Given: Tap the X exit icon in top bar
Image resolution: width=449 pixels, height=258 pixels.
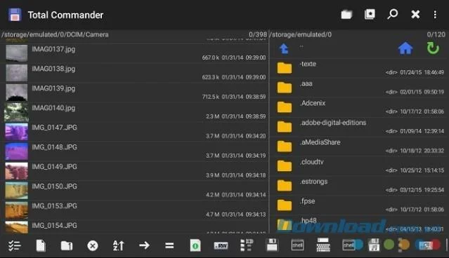Looking at the screenshot, I should coord(415,14).
